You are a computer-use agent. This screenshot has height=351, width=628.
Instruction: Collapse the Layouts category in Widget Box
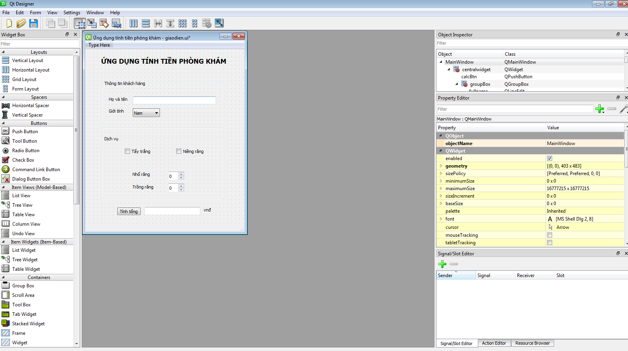(4, 52)
